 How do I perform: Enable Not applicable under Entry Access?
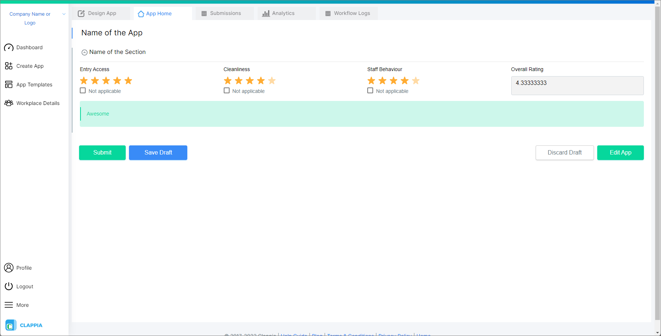point(82,90)
